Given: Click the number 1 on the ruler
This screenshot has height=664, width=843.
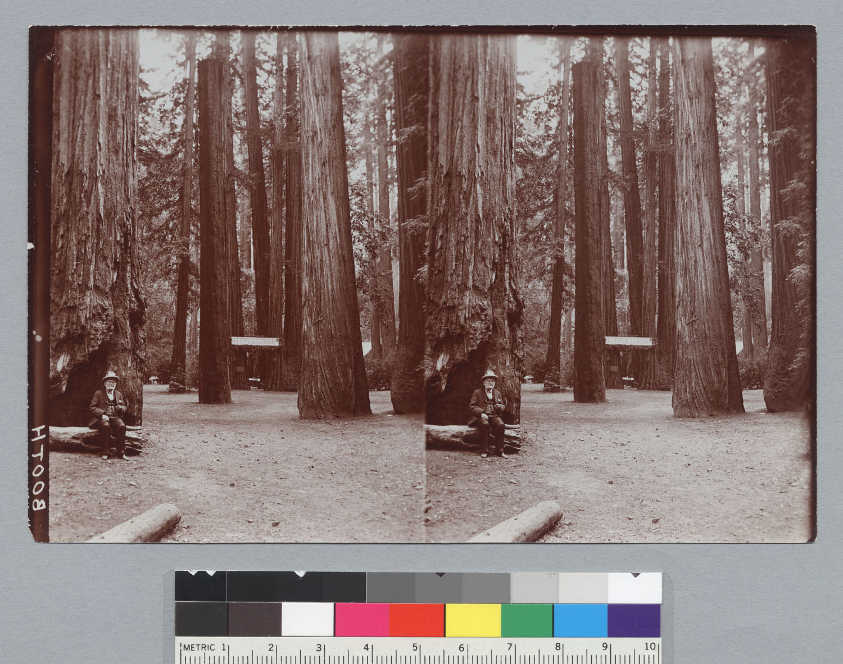Looking at the screenshot, I should click(224, 647).
